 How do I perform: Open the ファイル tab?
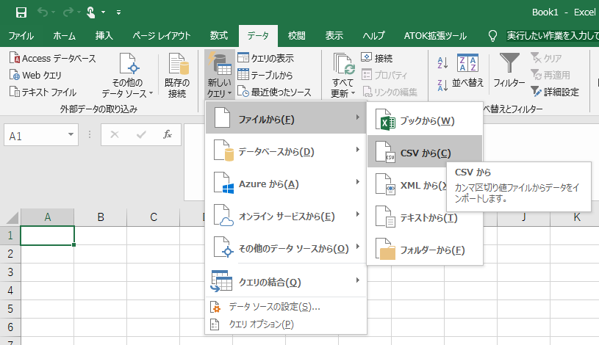[21, 36]
